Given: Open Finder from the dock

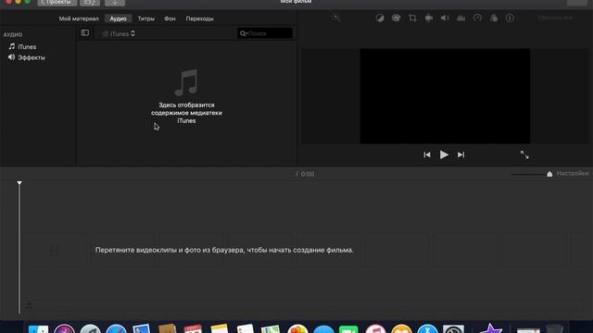Looking at the screenshot, I should [x=38, y=328].
